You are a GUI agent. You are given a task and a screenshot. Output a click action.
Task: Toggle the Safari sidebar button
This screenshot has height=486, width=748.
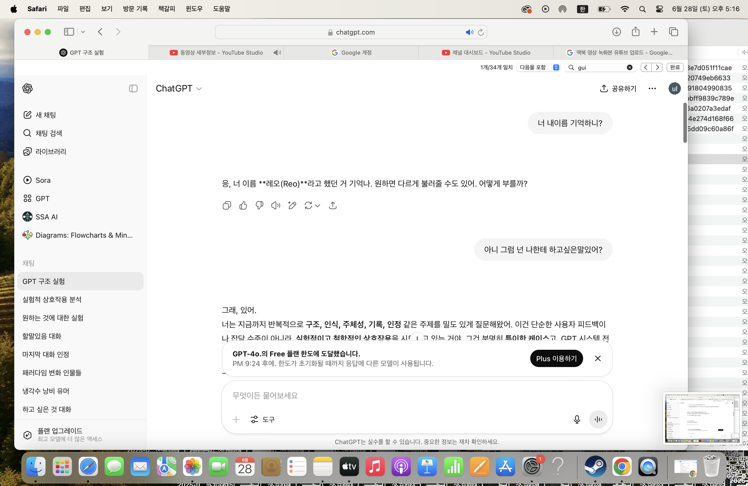(69, 32)
